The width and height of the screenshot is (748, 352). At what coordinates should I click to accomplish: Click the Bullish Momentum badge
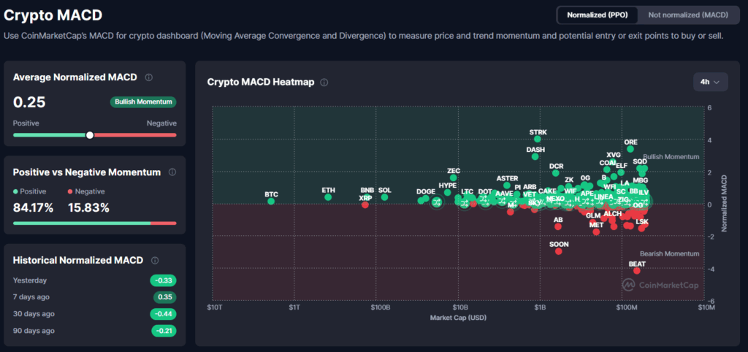coord(143,102)
